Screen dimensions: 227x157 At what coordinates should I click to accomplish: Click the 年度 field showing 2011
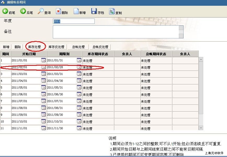(73, 21)
